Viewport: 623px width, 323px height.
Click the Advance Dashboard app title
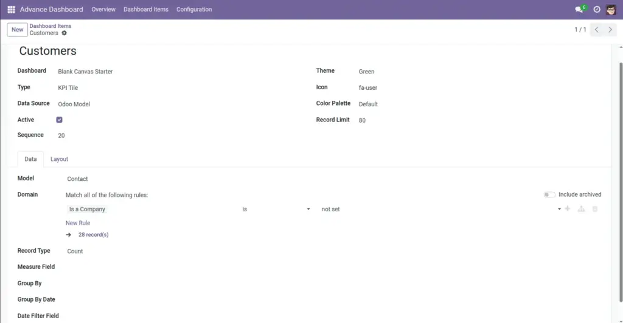pyautogui.click(x=51, y=9)
